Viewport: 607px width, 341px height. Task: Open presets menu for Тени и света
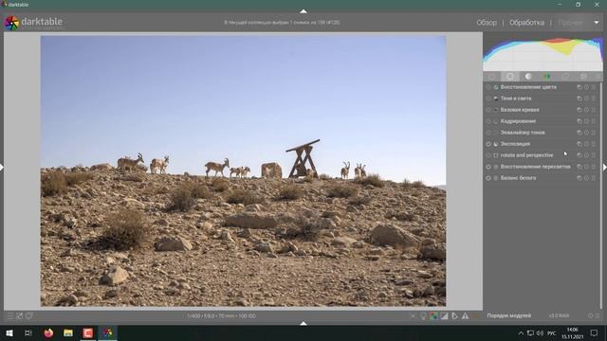(x=594, y=99)
